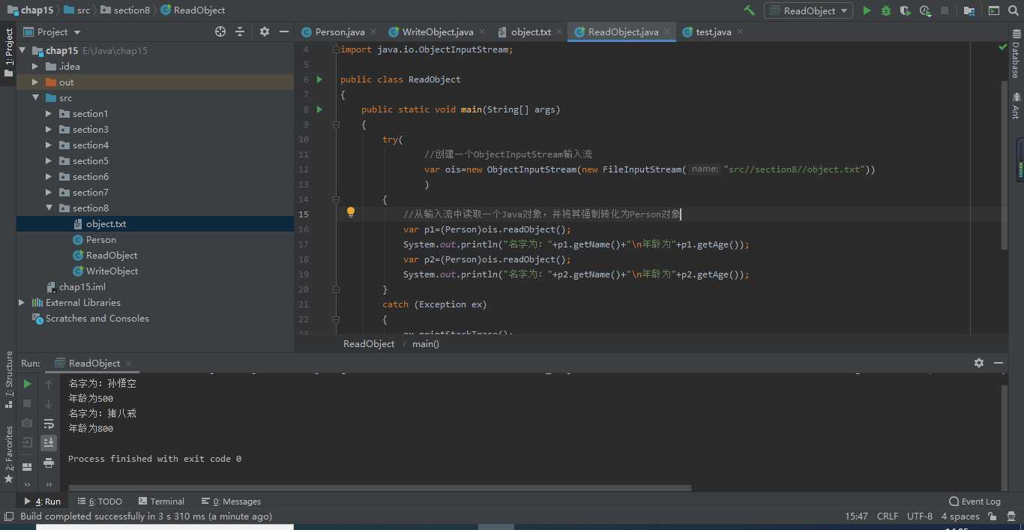Expand External Libraries node
This screenshot has height=530, width=1024.
tap(22, 303)
